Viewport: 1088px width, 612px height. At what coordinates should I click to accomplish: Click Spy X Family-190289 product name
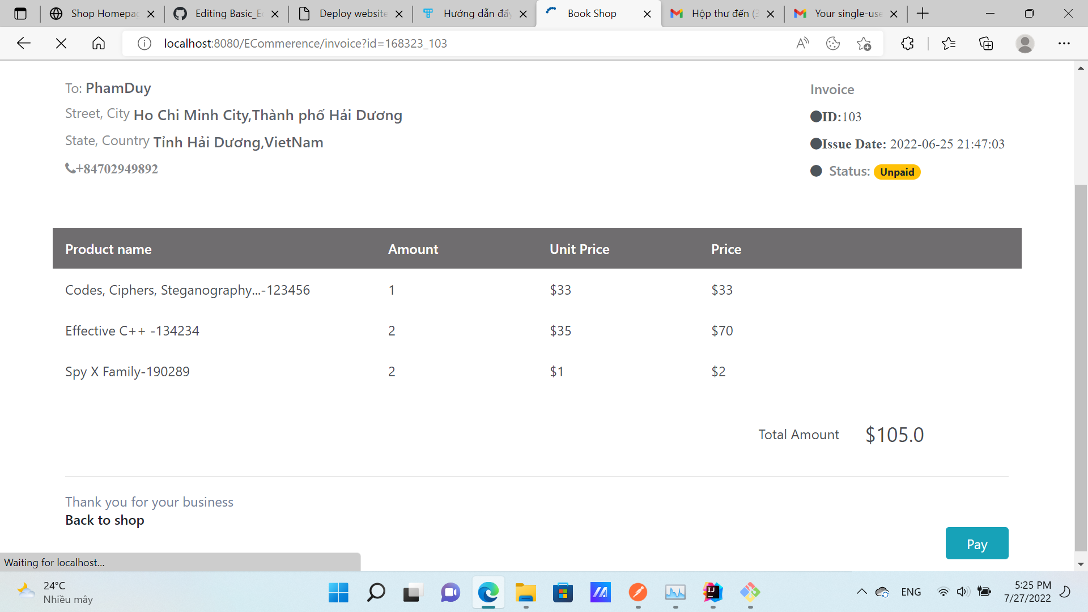point(127,372)
